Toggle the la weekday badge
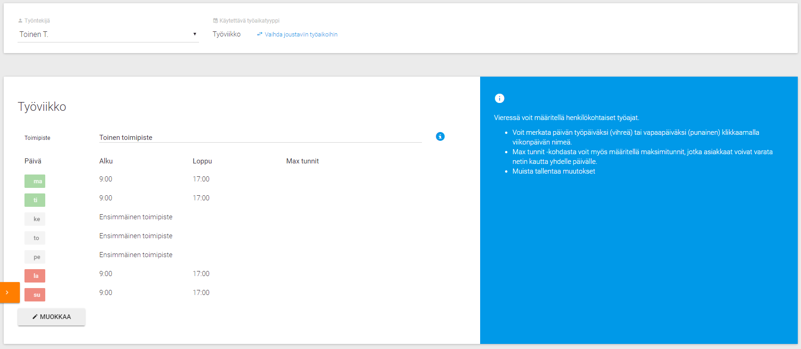The image size is (801, 349). [35, 276]
